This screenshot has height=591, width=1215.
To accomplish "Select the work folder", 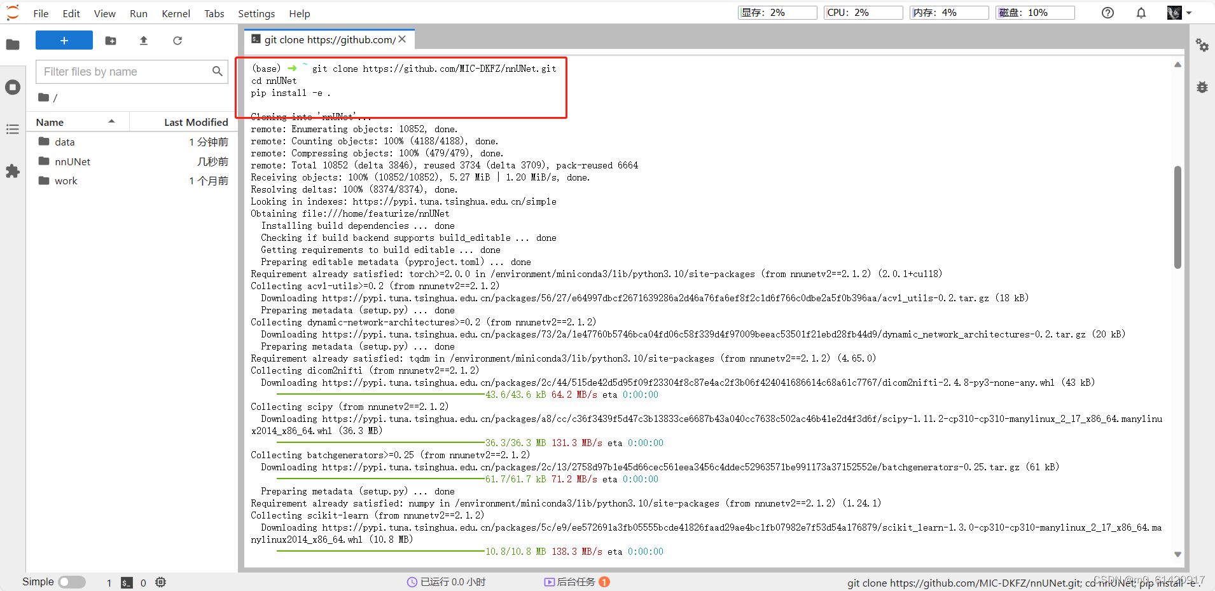I will 132,180.
